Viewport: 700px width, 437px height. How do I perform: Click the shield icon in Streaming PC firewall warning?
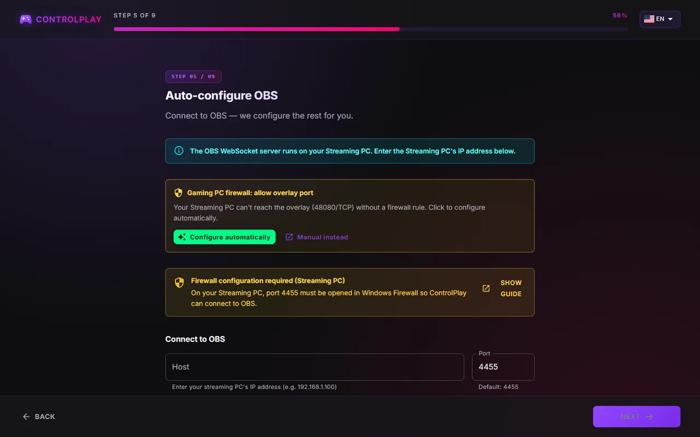click(x=179, y=282)
